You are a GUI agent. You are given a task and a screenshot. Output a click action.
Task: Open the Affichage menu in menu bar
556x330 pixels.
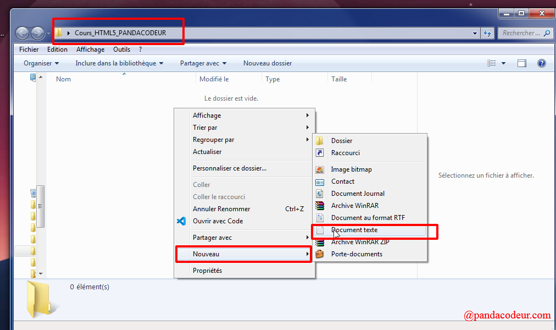(x=90, y=50)
